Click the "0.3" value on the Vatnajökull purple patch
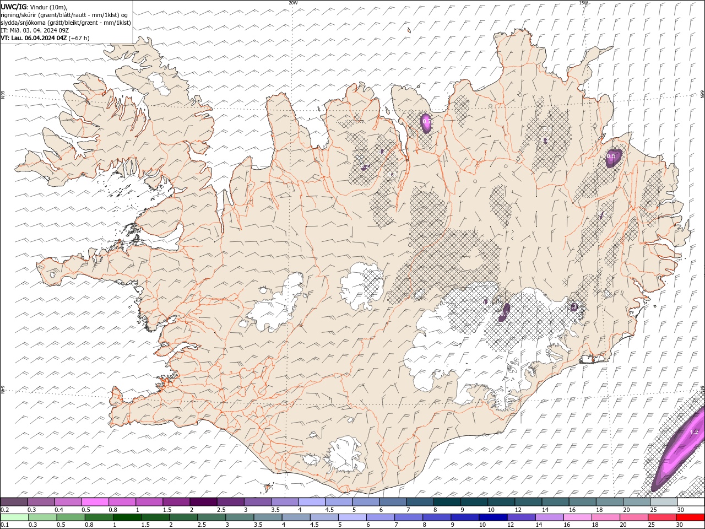705x529 pixels. pyautogui.click(x=503, y=314)
